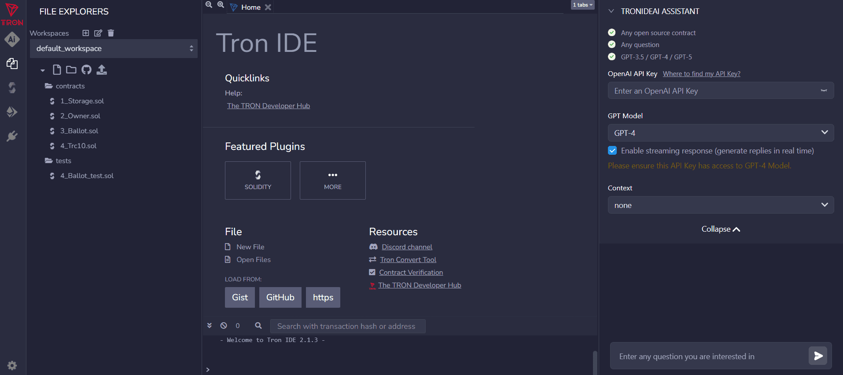Click The TRON Developer Hub help link
Screen dimensions: 843x375
[x=269, y=106]
